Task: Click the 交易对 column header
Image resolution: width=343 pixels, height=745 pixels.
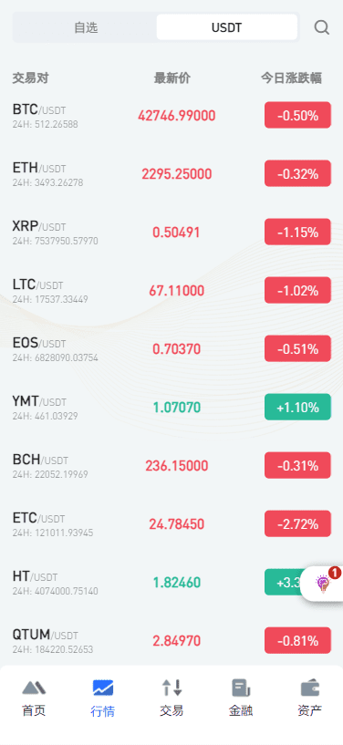Action: 30,78
